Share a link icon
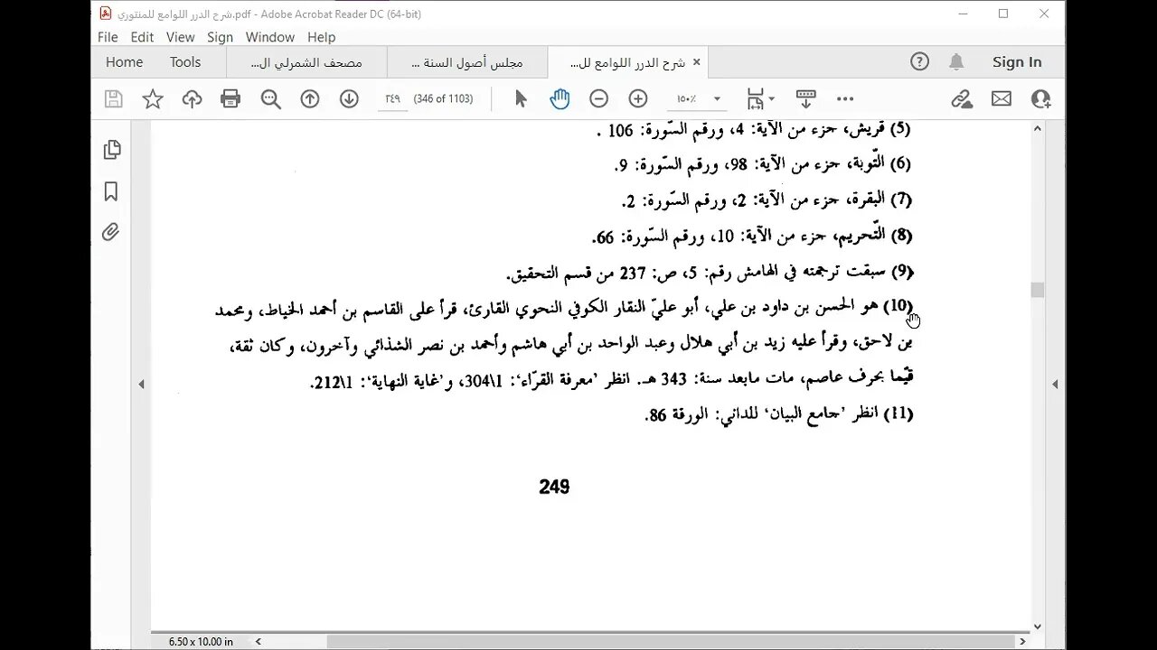This screenshot has width=1157, height=650. coord(962,99)
